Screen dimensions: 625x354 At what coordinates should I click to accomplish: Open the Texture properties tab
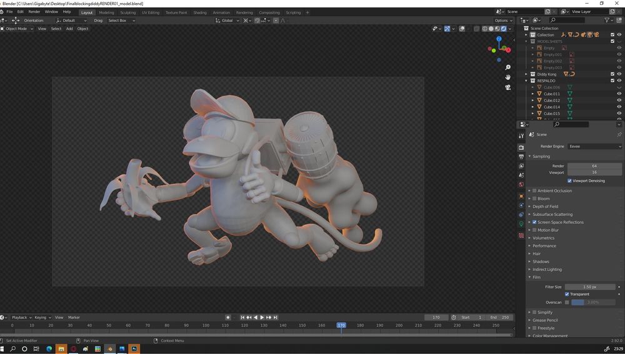(x=521, y=235)
